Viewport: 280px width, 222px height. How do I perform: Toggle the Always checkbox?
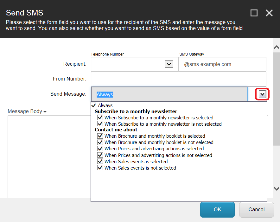(94, 105)
